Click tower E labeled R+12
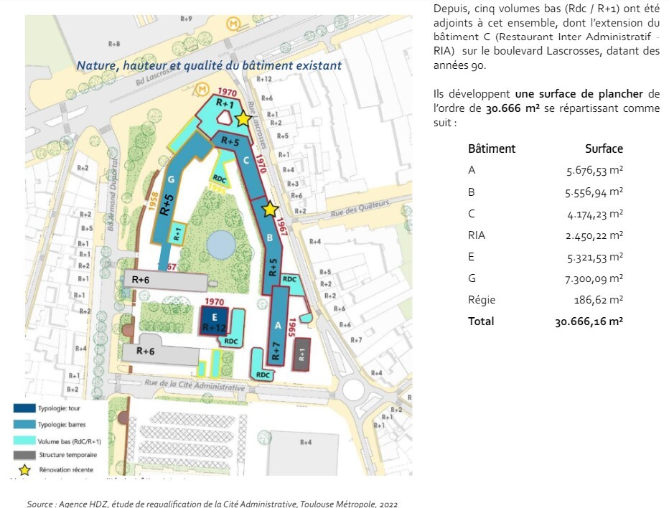Viewport: 669px width, 508px height. coord(214,321)
